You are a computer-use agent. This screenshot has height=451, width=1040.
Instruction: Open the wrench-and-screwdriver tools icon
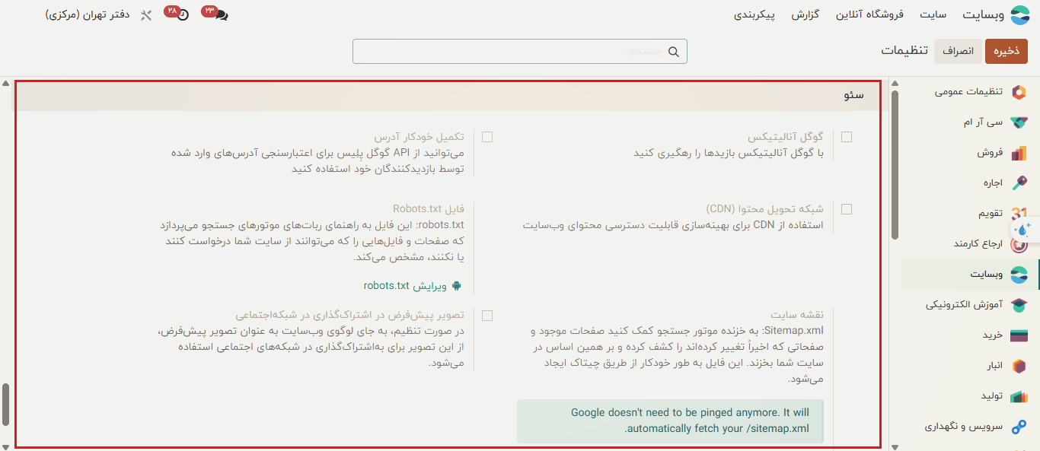point(146,15)
